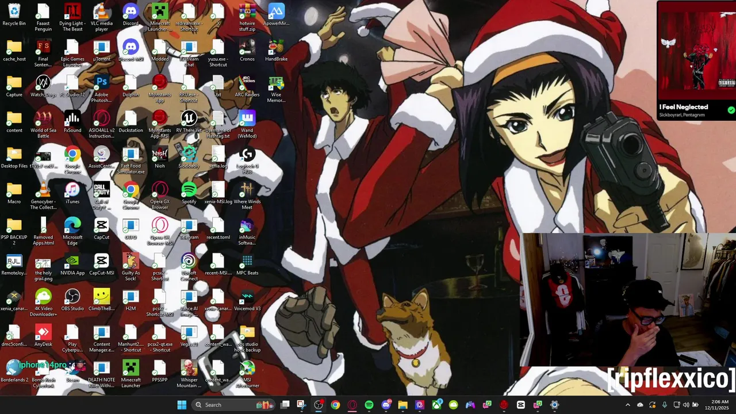Open Wise Memory Optimizer shortcut
This screenshot has height=414, width=736.
point(277,86)
